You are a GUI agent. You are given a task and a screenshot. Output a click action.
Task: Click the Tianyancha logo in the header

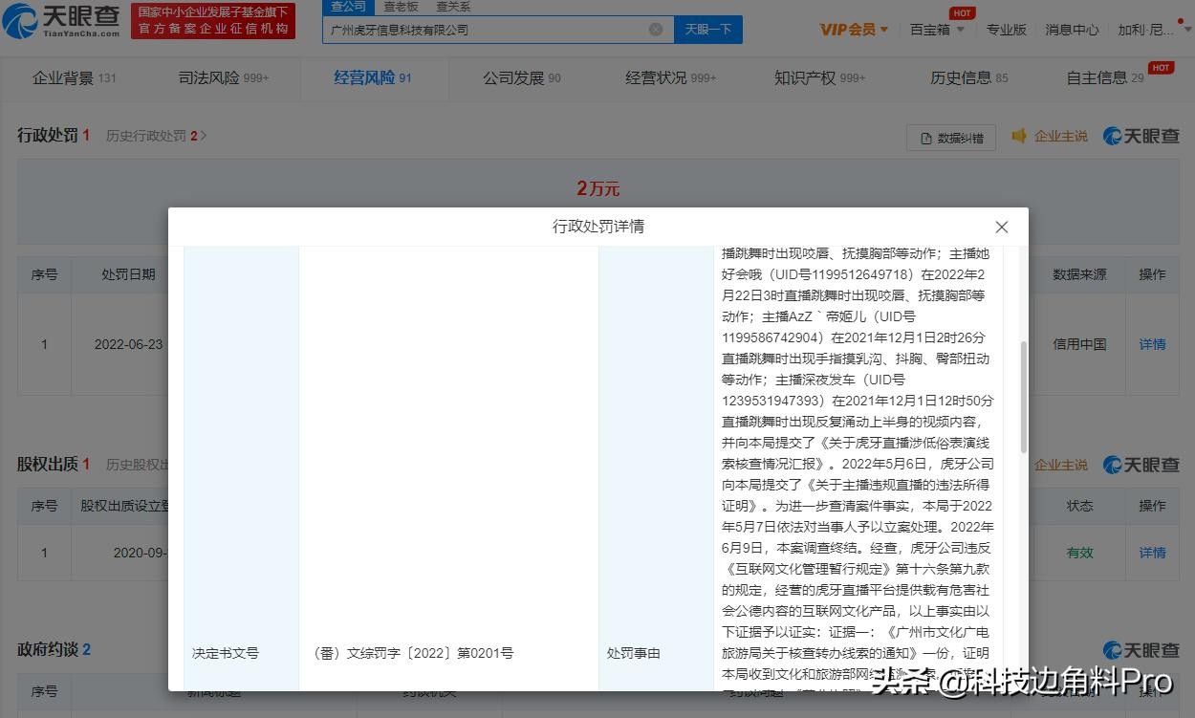pyautogui.click(x=62, y=21)
